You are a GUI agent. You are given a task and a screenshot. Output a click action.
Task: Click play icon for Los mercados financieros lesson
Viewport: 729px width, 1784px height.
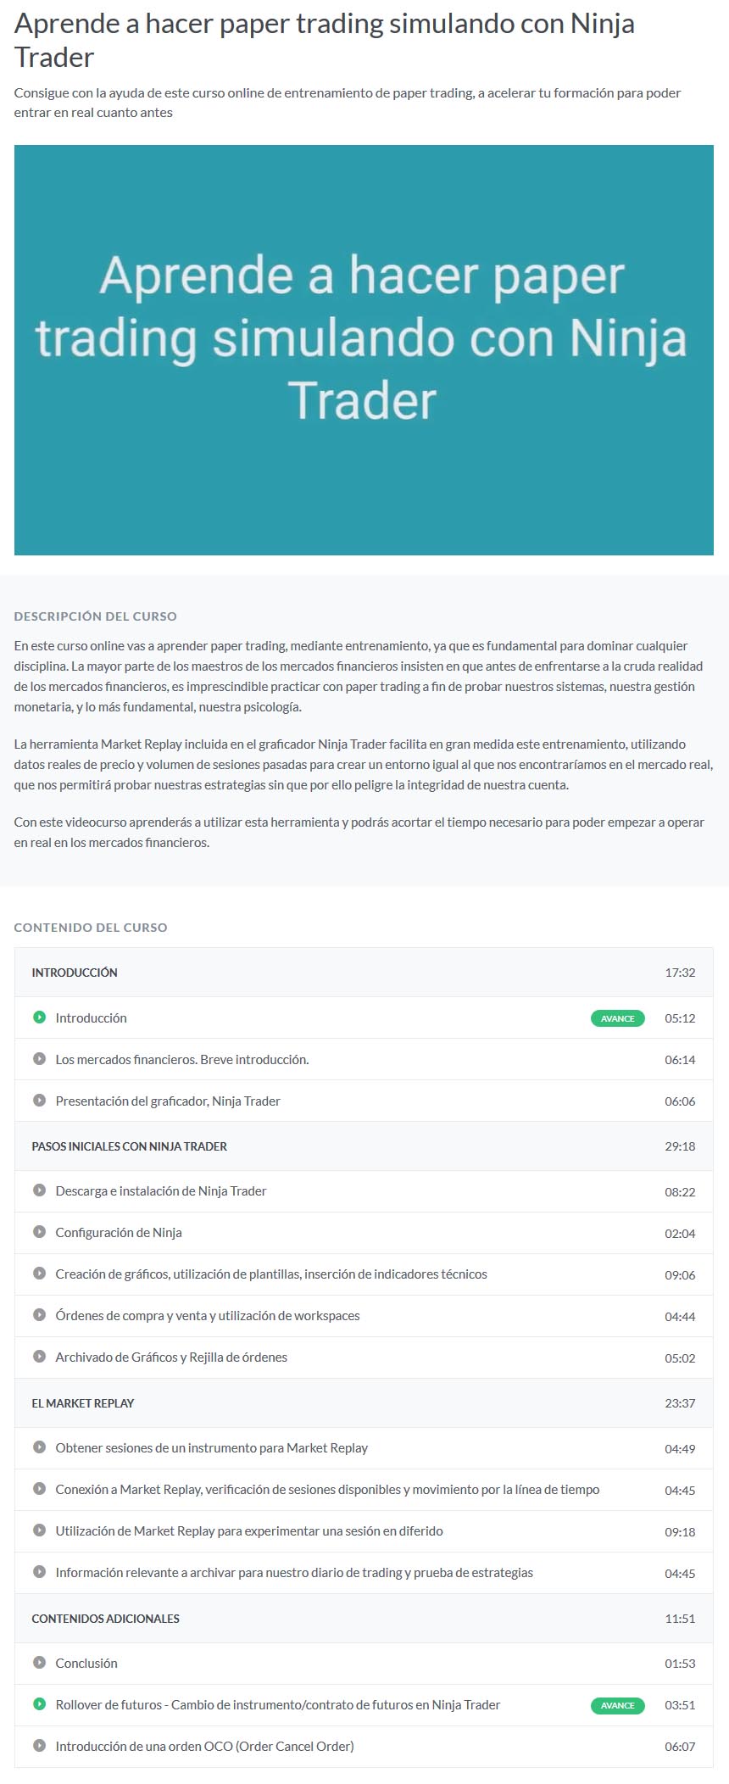pos(39,1058)
